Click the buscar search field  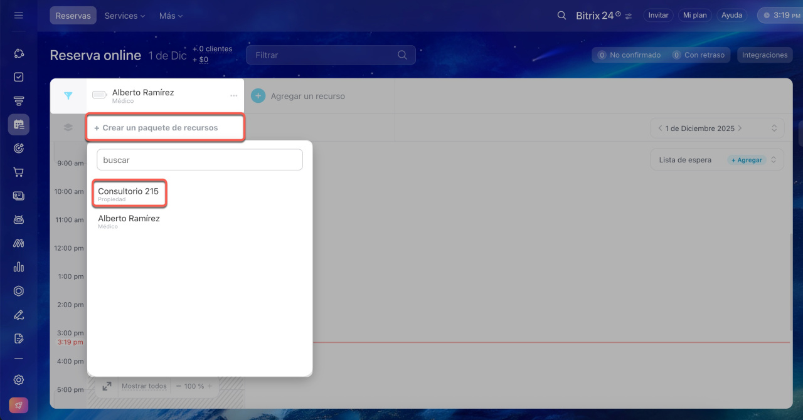pos(199,160)
